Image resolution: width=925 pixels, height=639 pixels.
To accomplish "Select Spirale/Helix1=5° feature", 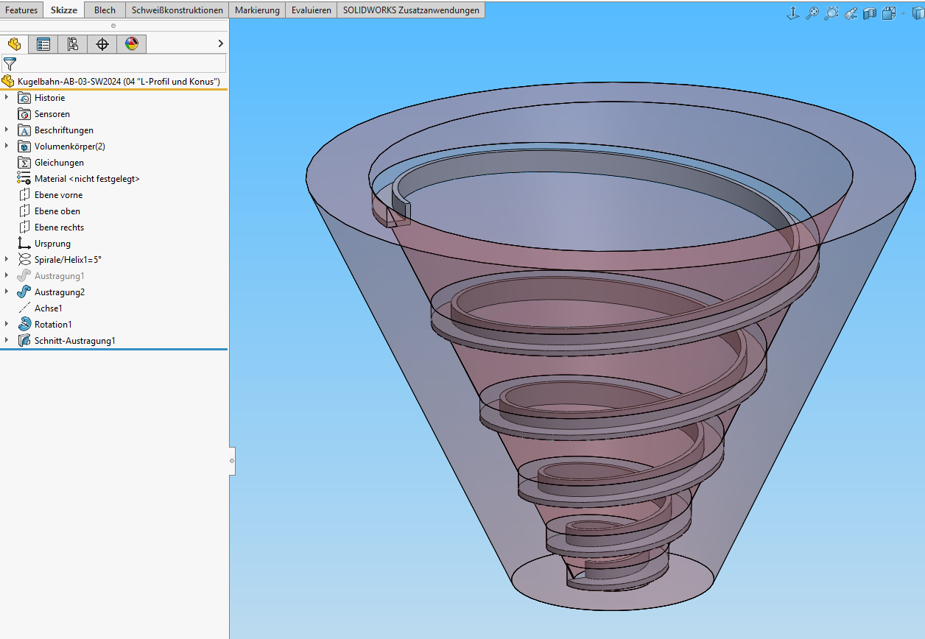I will click(x=68, y=260).
